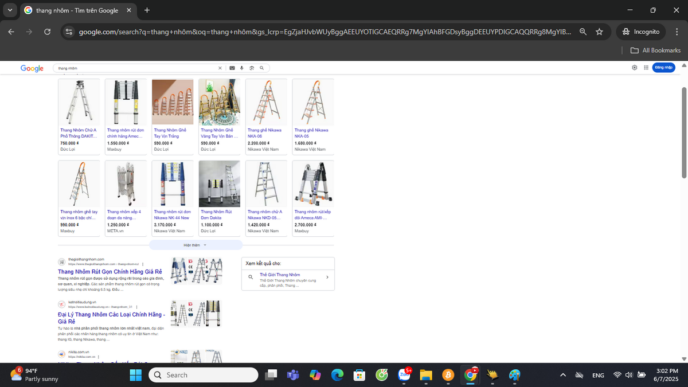
Task: Expand products with "Hiện thêm" button
Action: [196, 245]
